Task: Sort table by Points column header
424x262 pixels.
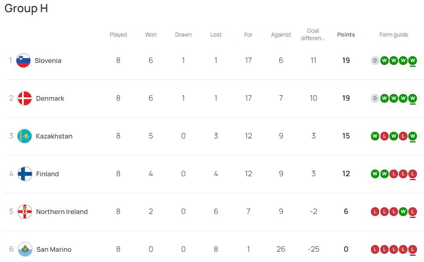Action: (346, 35)
